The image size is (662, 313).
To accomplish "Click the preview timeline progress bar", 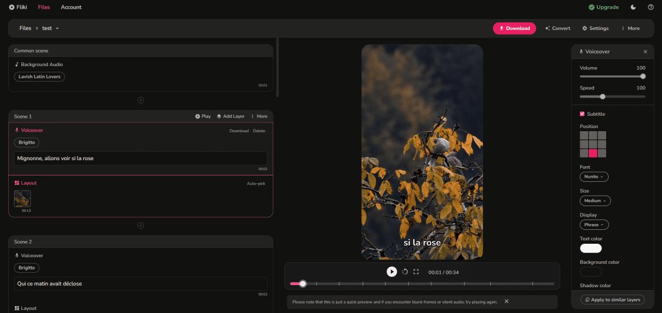I will click(422, 284).
